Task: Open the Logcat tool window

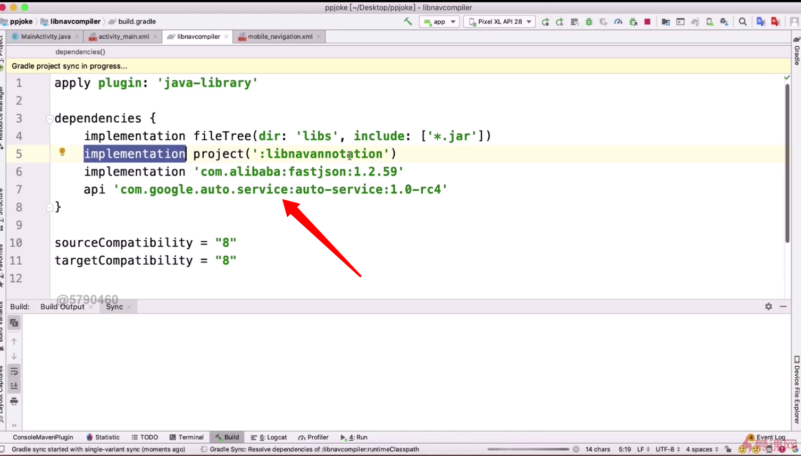Action: pyautogui.click(x=269, y=437)
